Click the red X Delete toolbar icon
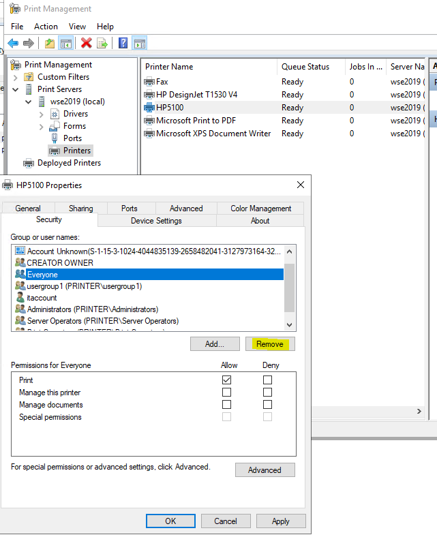Screen dimensions: 437x537 click(x=87, y=43)
